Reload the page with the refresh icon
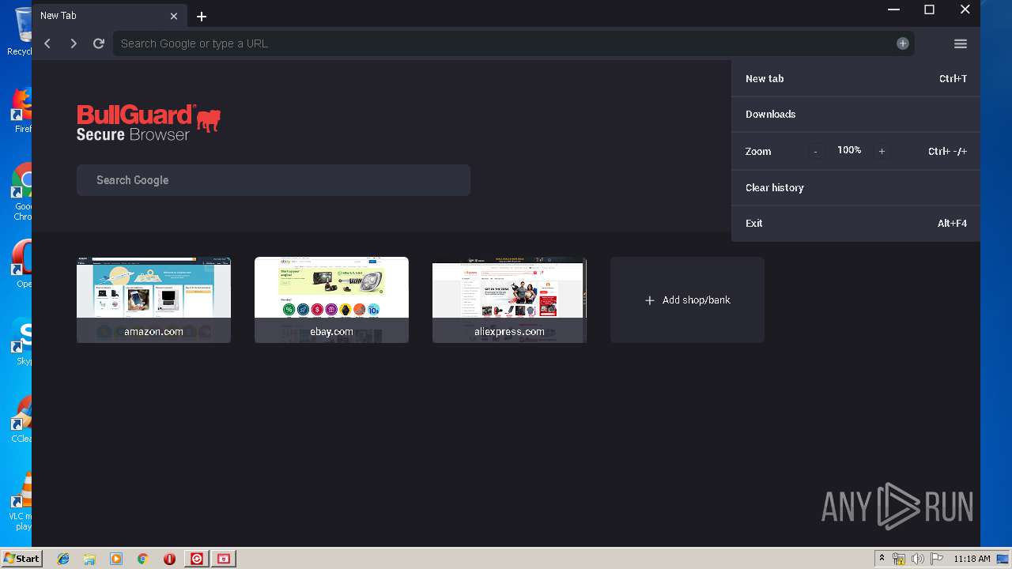Screen dimensions: 1012x569 point(99,43)
